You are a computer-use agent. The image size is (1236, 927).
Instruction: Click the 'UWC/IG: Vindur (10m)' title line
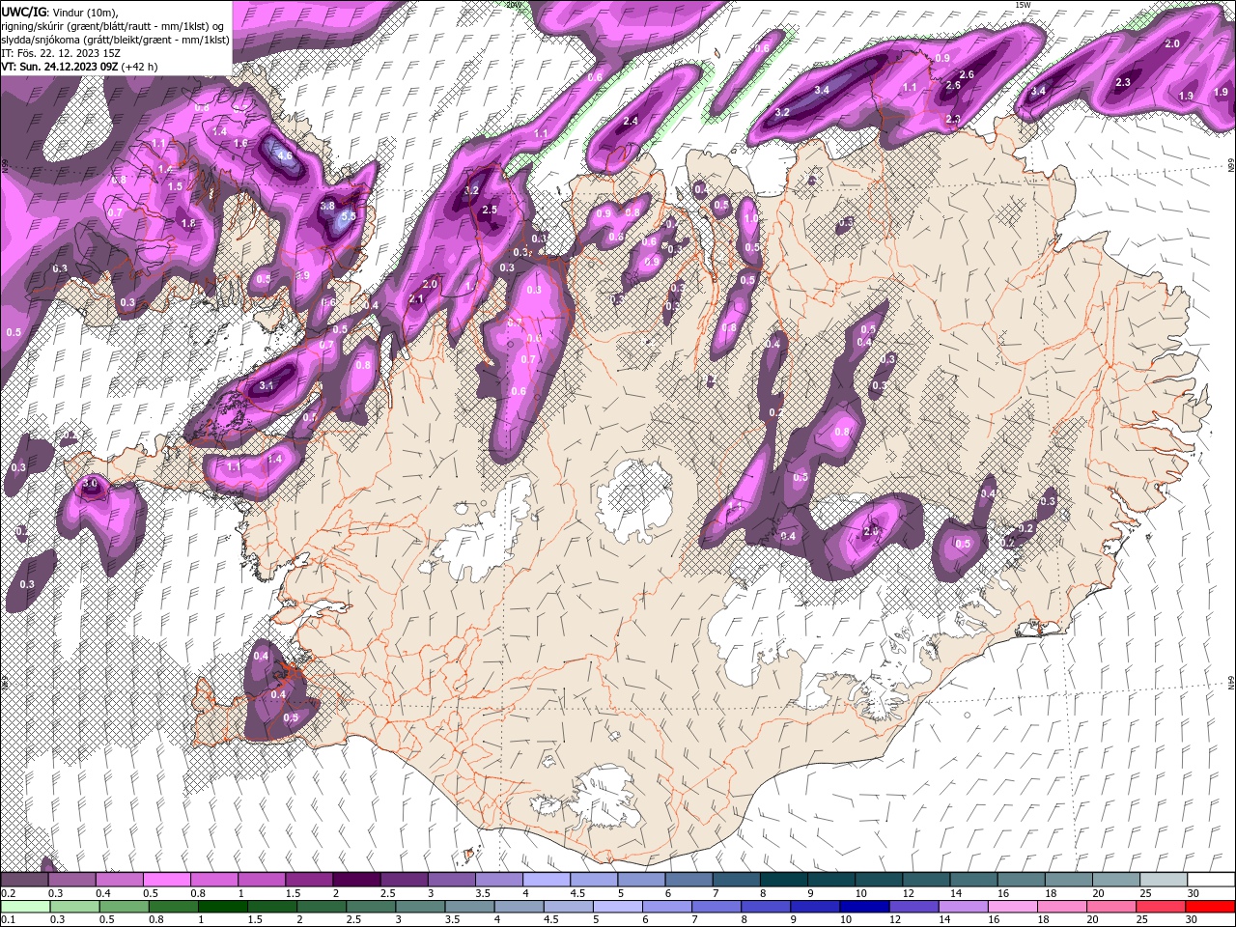(x=59, y=12)
